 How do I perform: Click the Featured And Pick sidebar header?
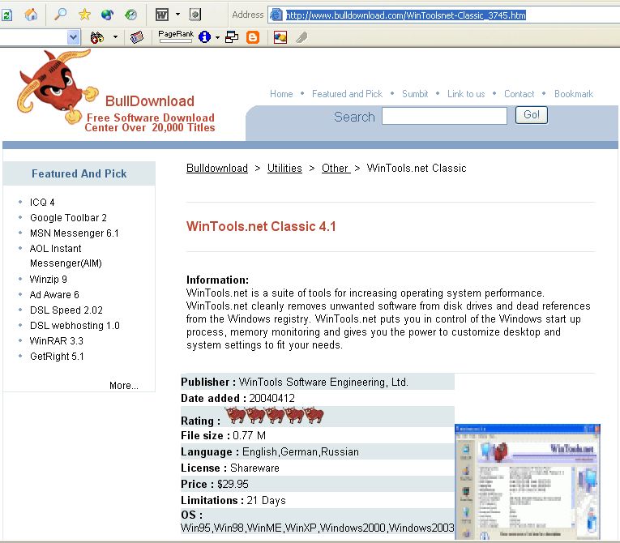point(79,173)
